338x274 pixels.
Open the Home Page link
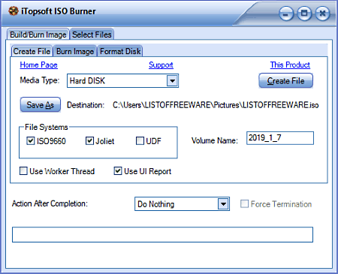pos(39,65)
